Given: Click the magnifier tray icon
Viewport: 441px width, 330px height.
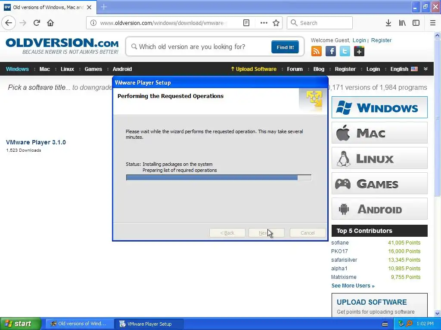Looking at the screenshot, I should click(x=409, y=324).
